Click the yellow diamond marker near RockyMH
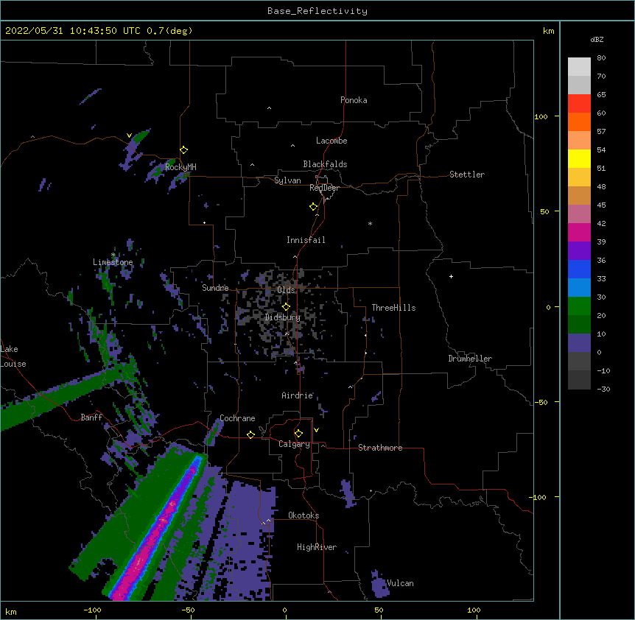 coord(184,149)
